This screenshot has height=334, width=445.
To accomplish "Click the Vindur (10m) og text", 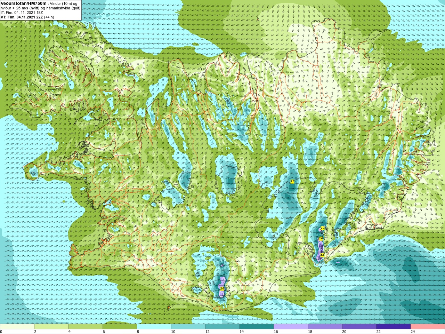I will click(x=64, y=3).
